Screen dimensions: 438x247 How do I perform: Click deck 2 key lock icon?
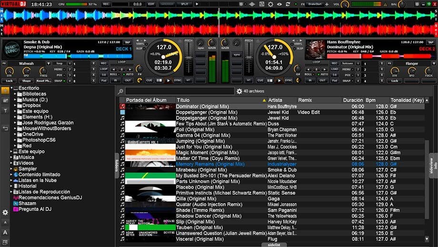coord(298,81)
